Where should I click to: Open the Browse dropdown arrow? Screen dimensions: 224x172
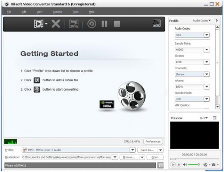pos(142,157)
